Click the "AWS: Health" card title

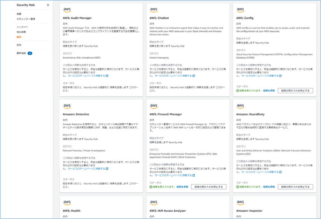(72, 211)
